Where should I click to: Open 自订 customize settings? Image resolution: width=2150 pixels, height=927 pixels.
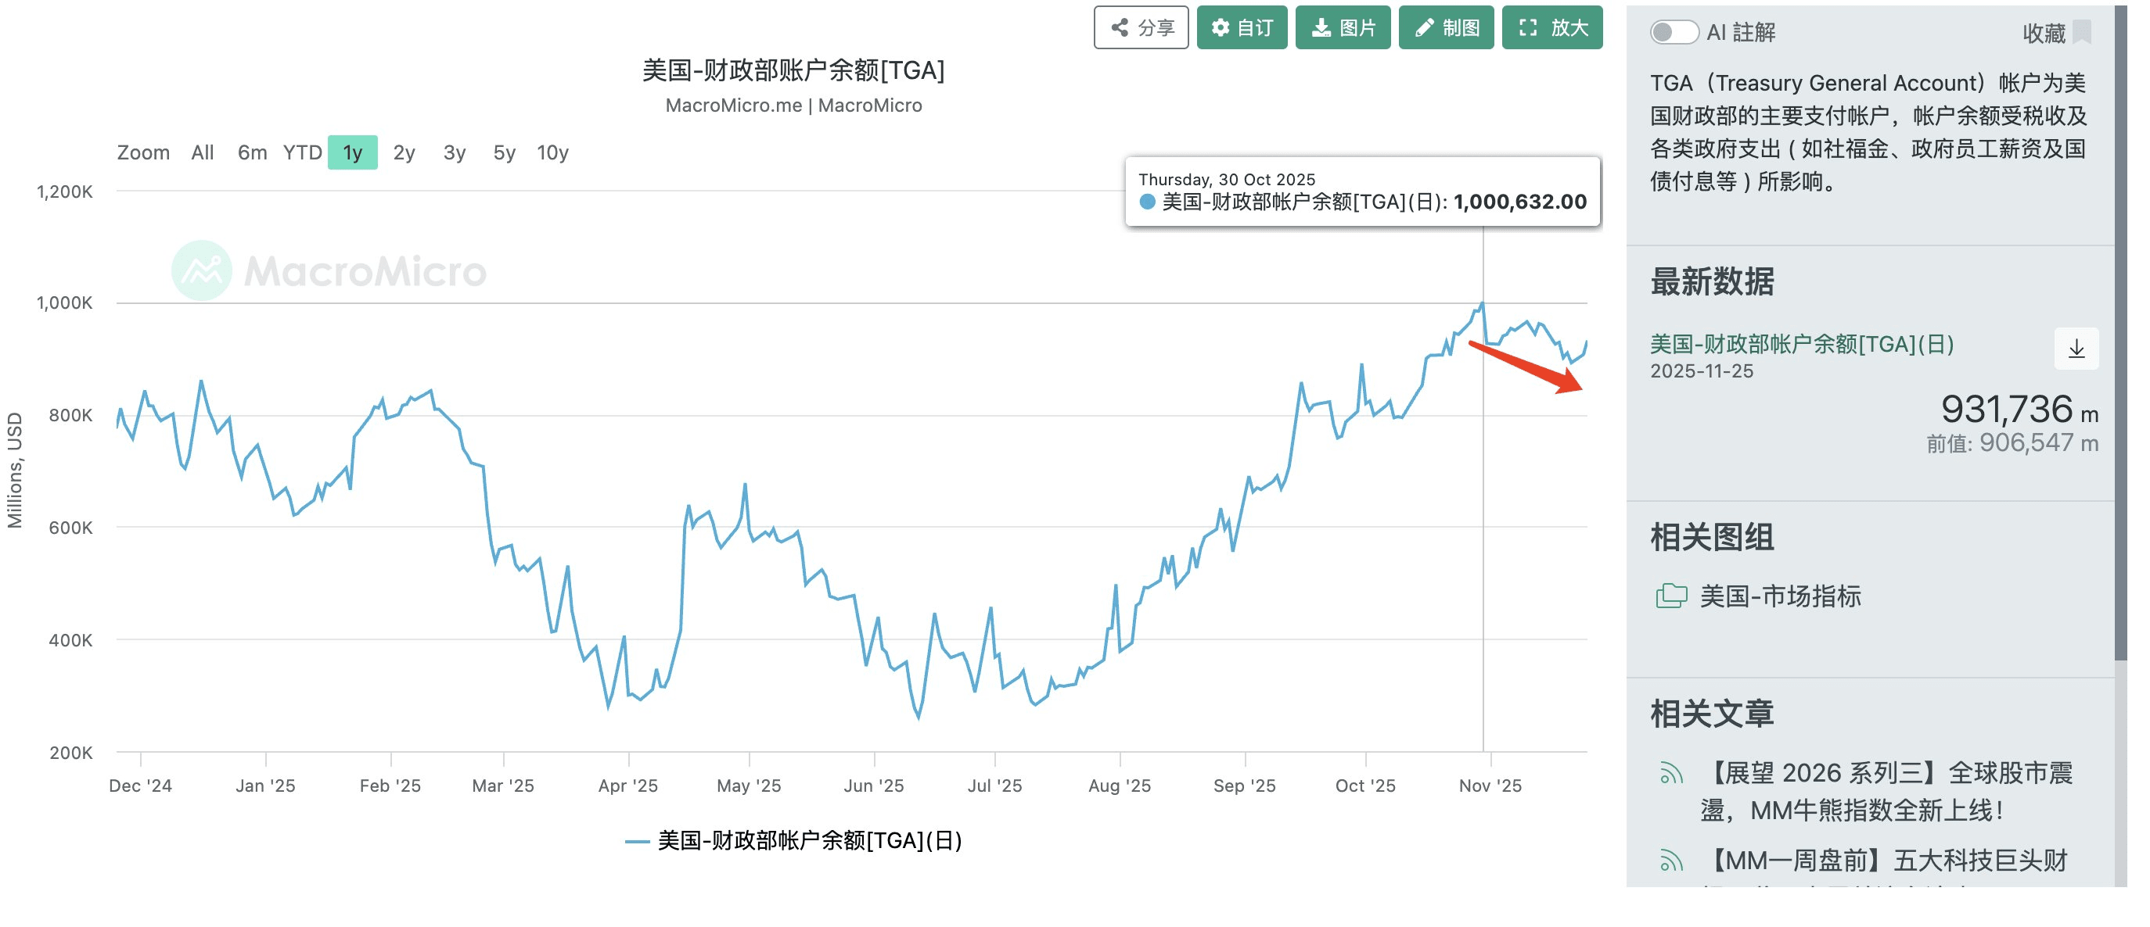coord(1241,27)
